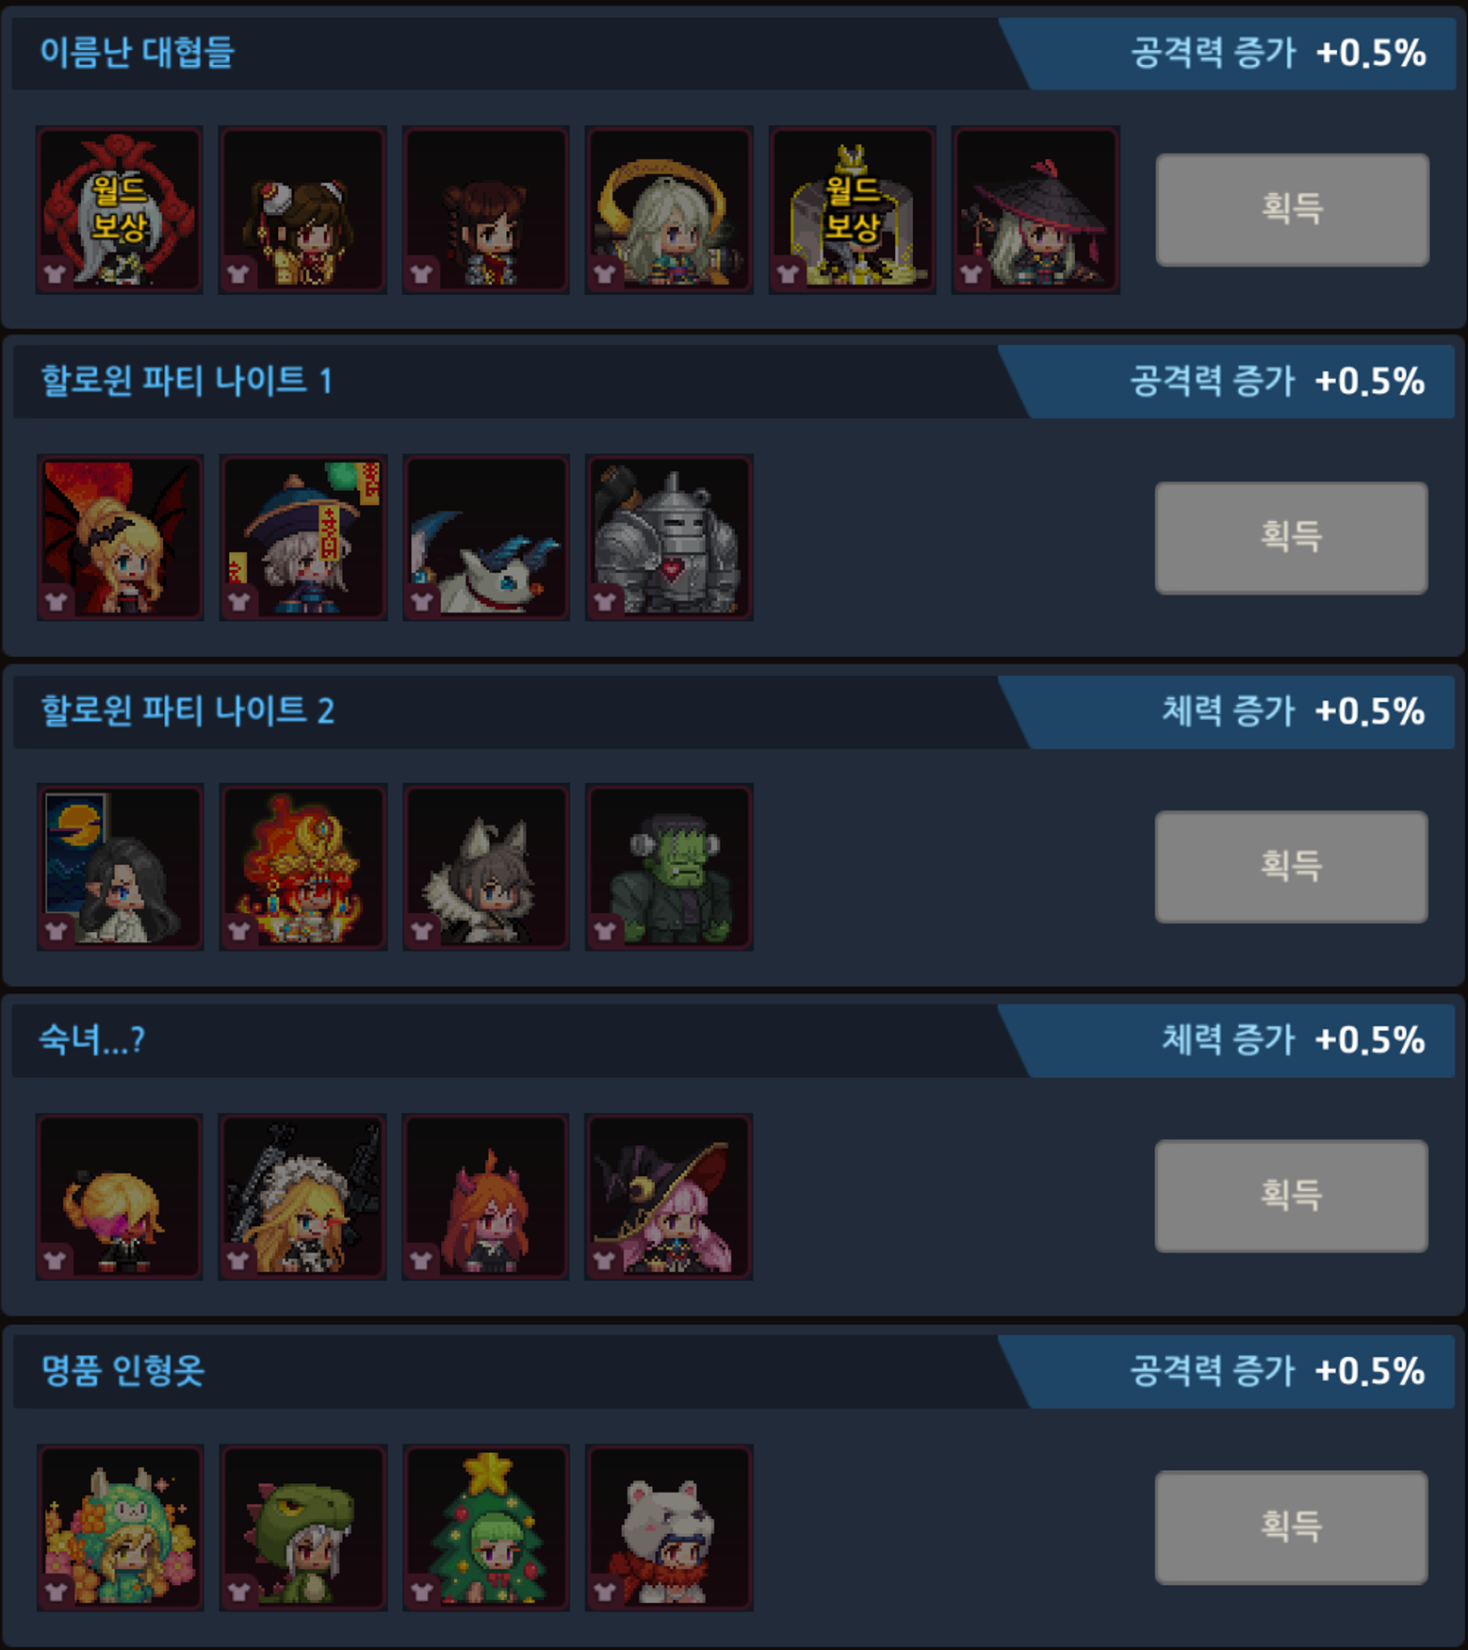Select the flaming golden crown costume icon
Viewport: 1468px width, 1650px height.
pos(303,867)
